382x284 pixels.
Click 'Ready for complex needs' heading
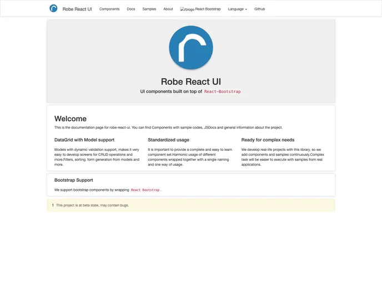coord(268,140)
